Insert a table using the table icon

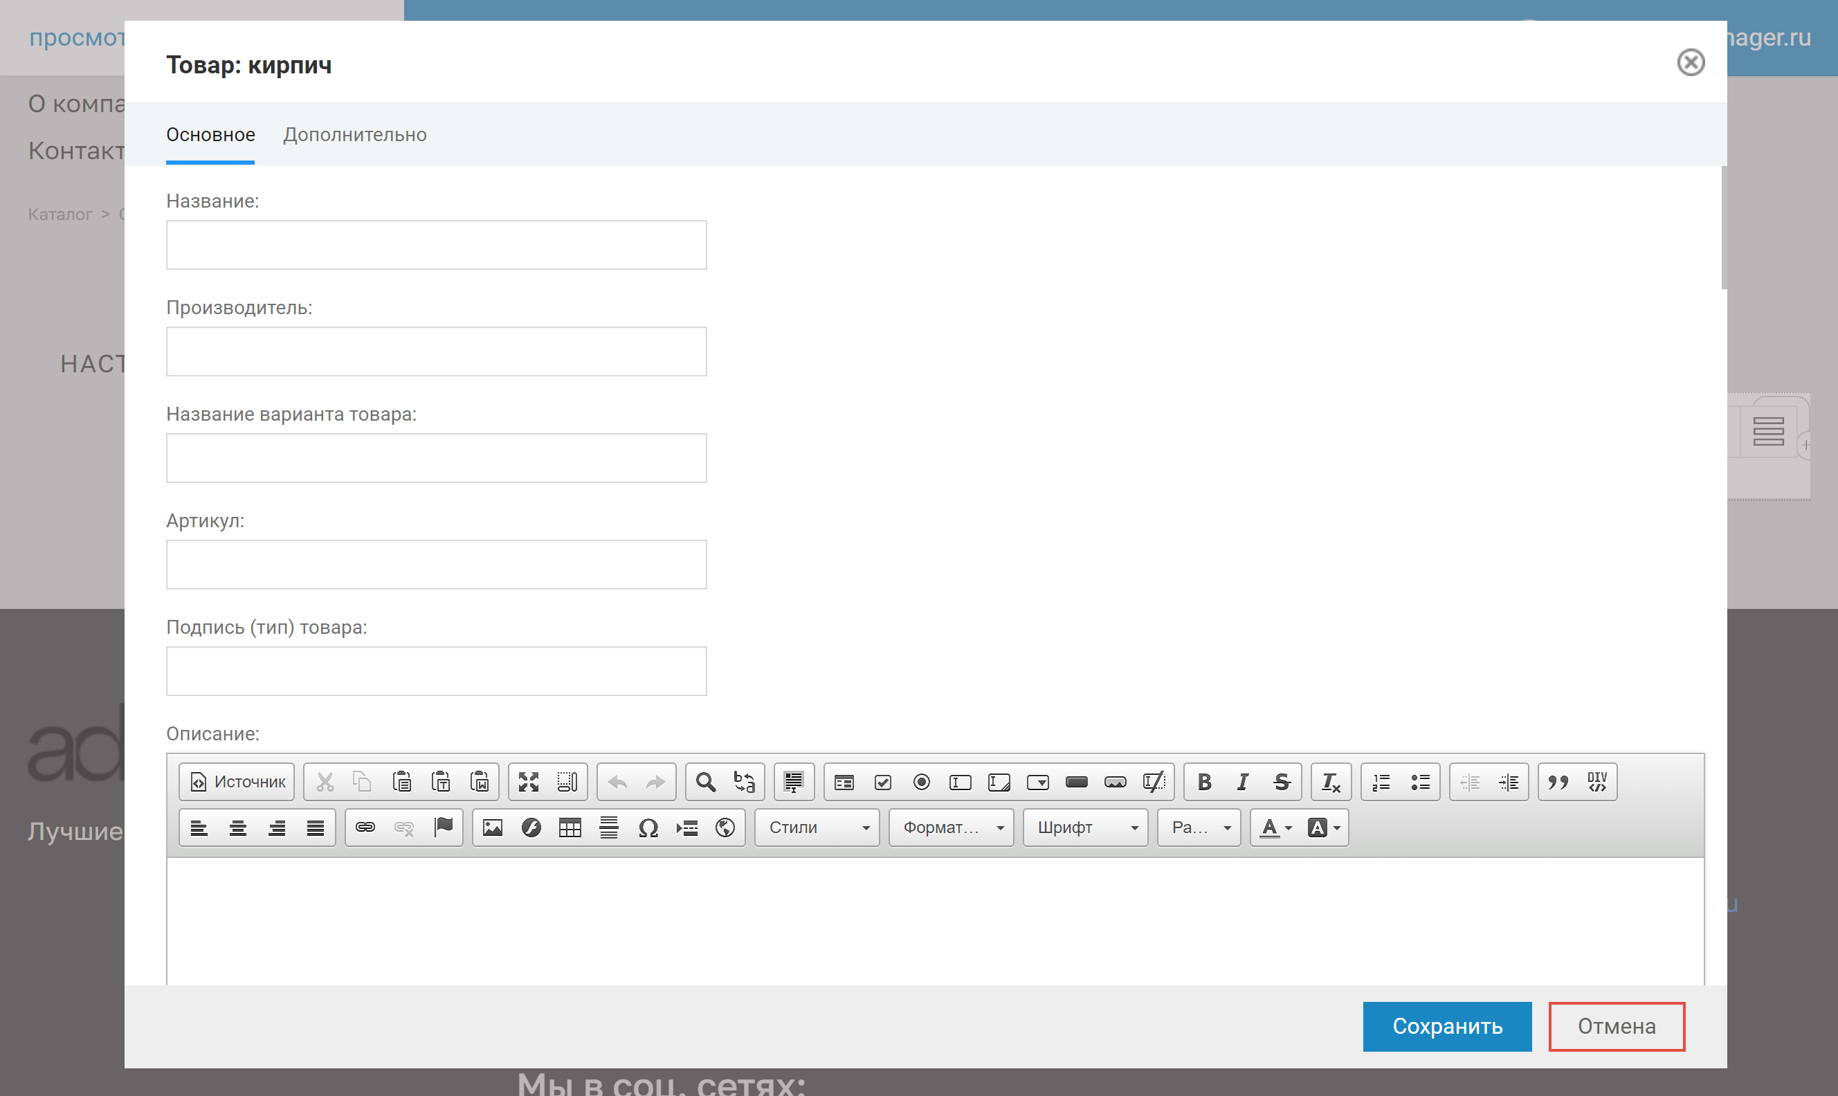(570, 827)
